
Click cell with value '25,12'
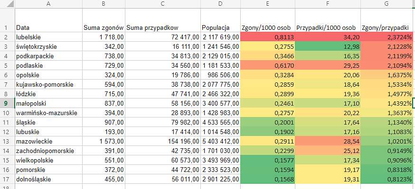328,151
